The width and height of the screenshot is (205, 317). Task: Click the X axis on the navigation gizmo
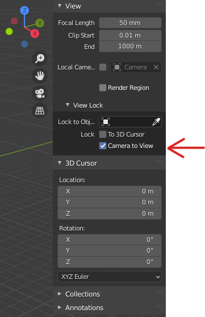[35, 34]
